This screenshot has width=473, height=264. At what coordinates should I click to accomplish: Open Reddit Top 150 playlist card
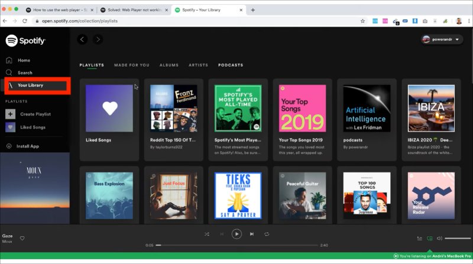point(174,120)
